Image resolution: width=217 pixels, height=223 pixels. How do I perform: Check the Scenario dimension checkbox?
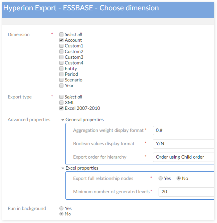[x=61, y=80]
